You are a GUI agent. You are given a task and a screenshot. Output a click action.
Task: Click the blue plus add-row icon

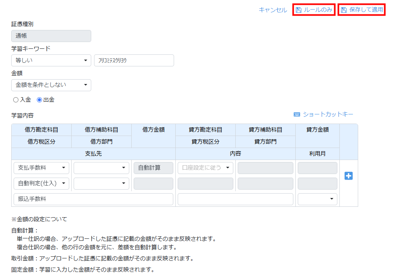pos(349,176)
